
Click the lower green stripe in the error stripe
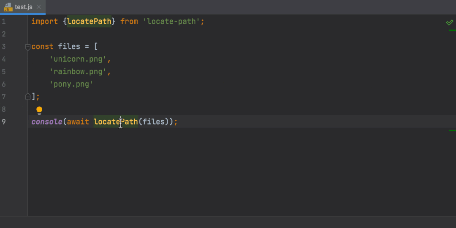(x=452, y=130)
